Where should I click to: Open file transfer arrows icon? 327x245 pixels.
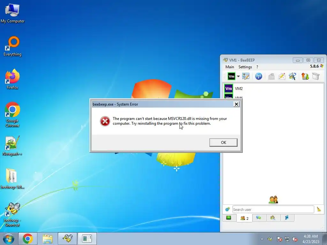coord(305,76)
